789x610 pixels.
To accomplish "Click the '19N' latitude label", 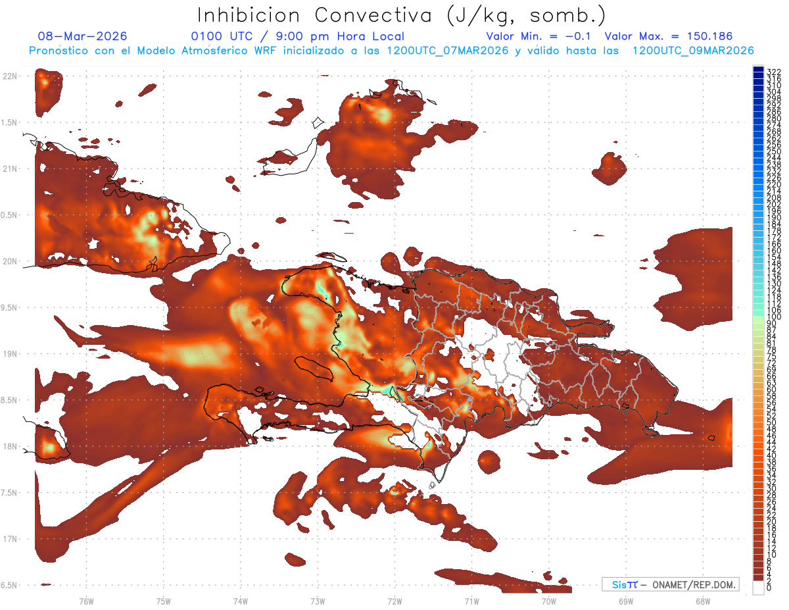I will (9, 354).
